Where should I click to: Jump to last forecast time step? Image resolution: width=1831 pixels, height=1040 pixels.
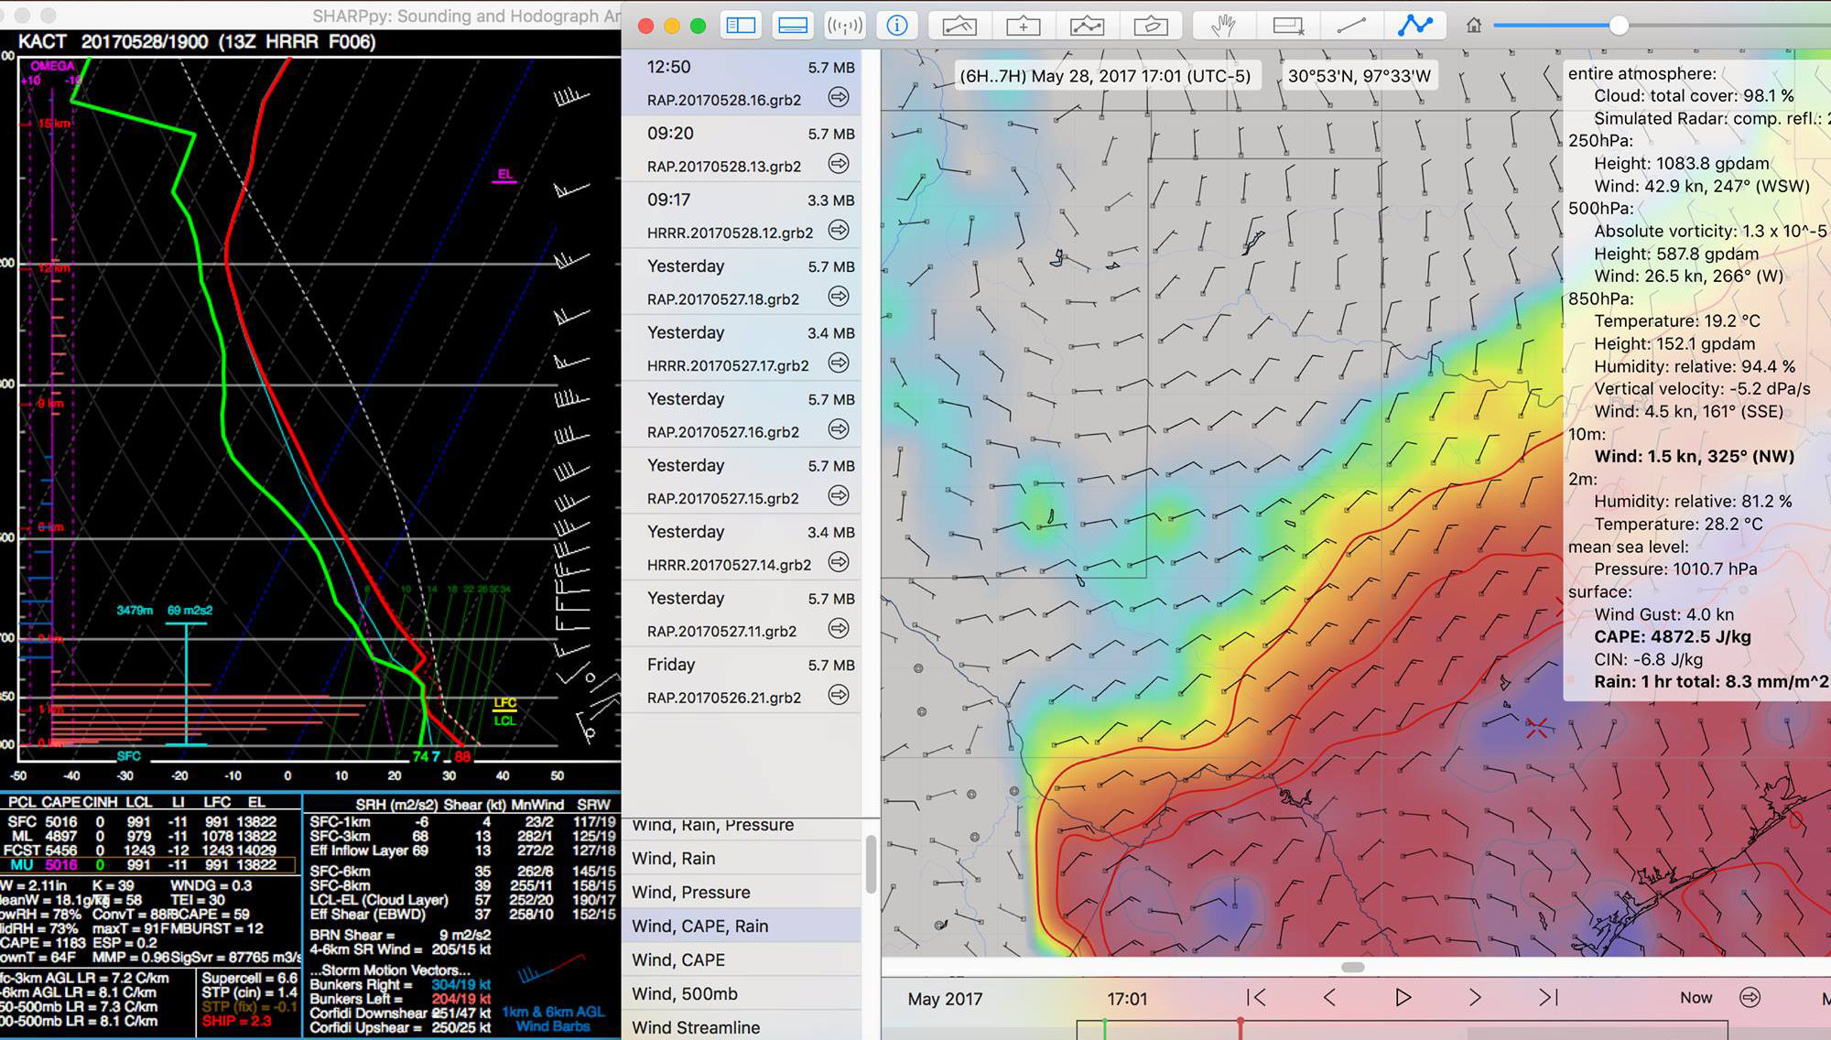(1548, 997)
